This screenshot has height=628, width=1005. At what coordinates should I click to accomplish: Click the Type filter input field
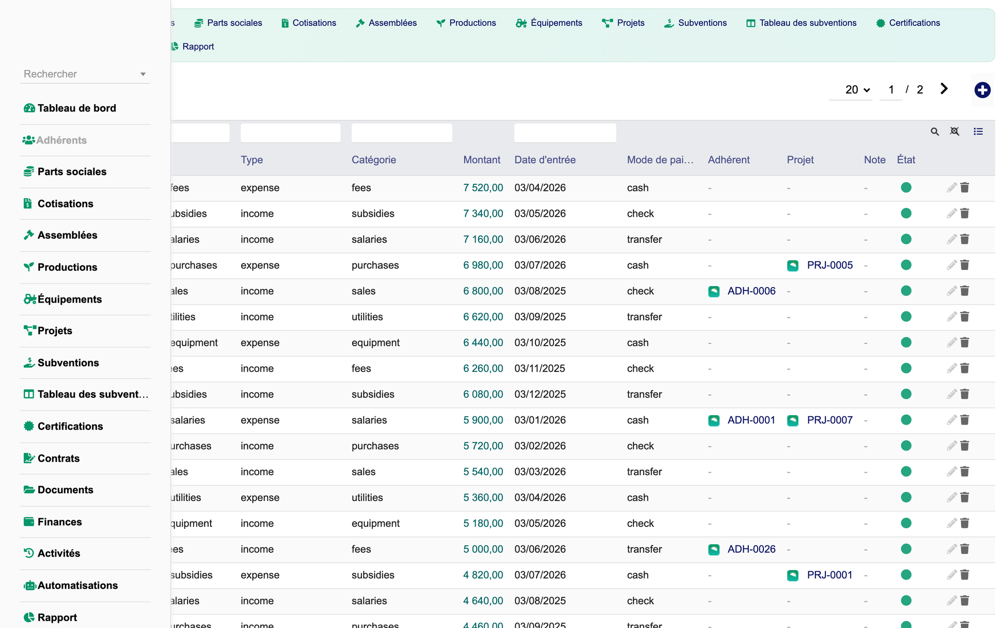coord(290,133)
